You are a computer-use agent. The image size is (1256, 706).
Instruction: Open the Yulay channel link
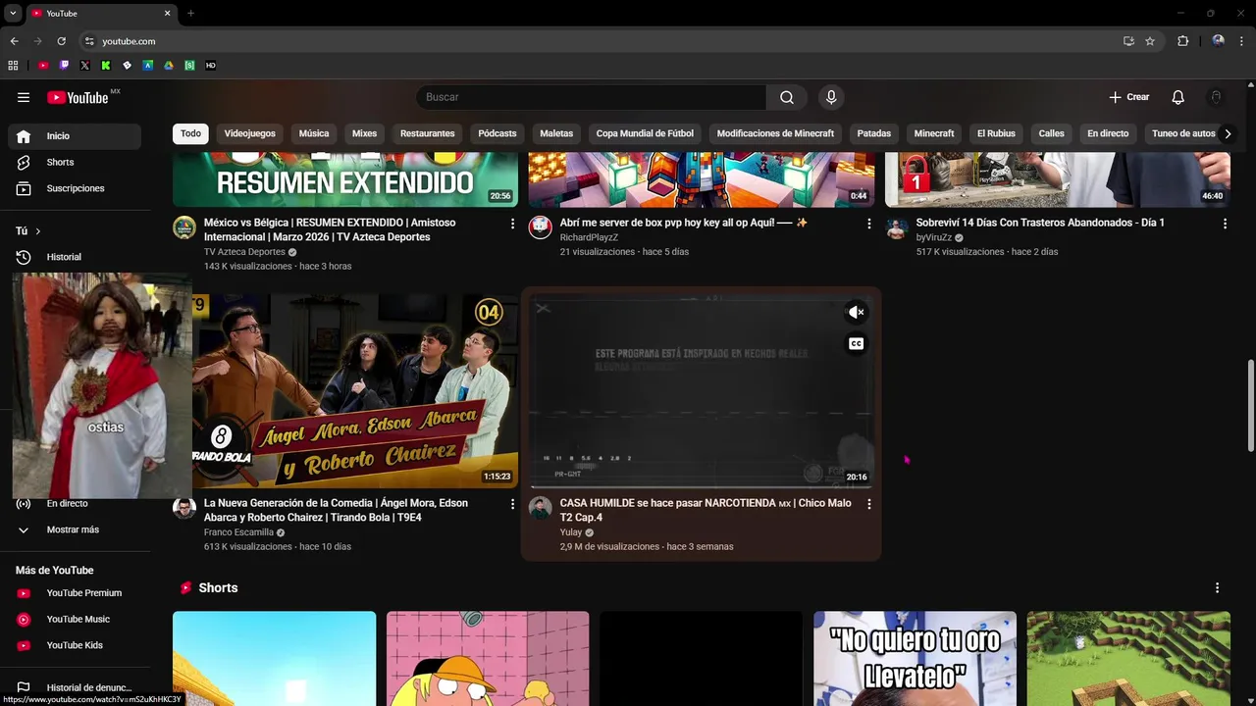tap(571, 532)
